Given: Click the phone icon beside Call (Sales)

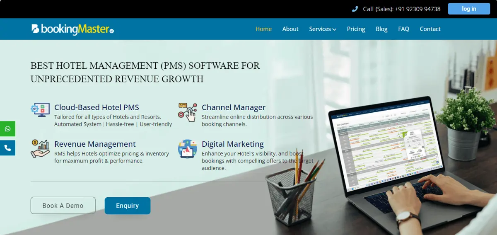Looking at the screenshot, I should coord(355,9).
